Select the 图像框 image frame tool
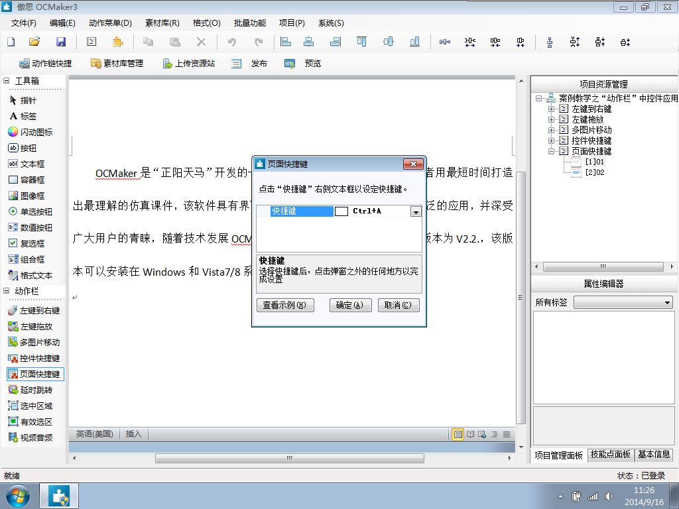 coord(27,196)
